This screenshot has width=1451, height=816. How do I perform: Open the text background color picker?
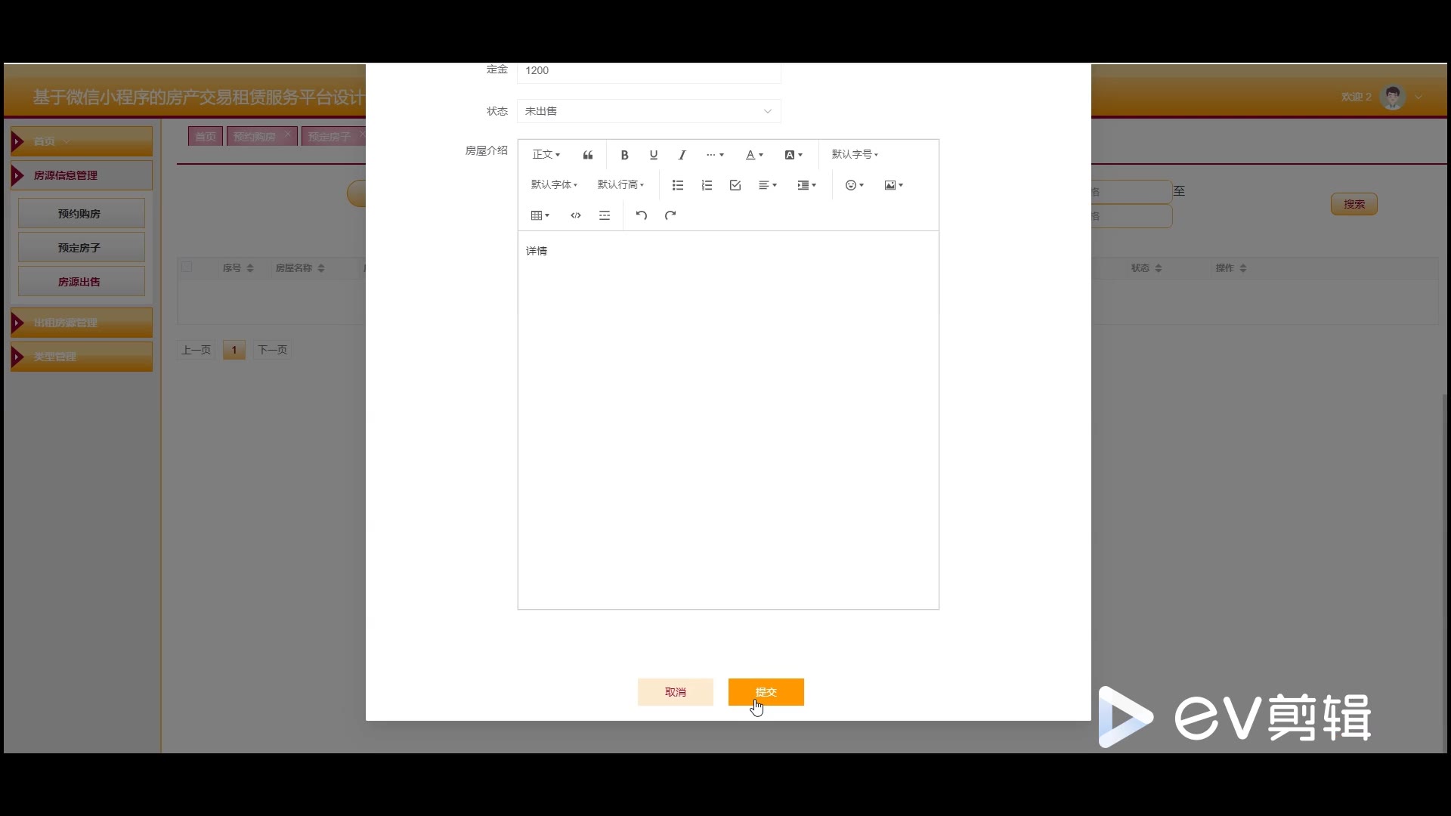[793, 155]
